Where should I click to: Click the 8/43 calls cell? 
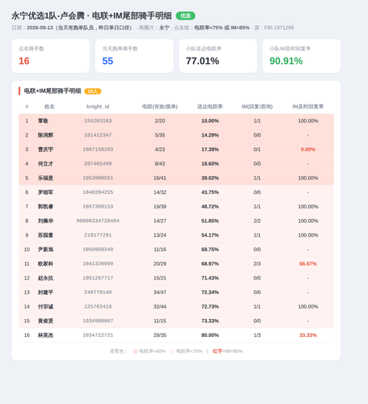click(160, 164)
